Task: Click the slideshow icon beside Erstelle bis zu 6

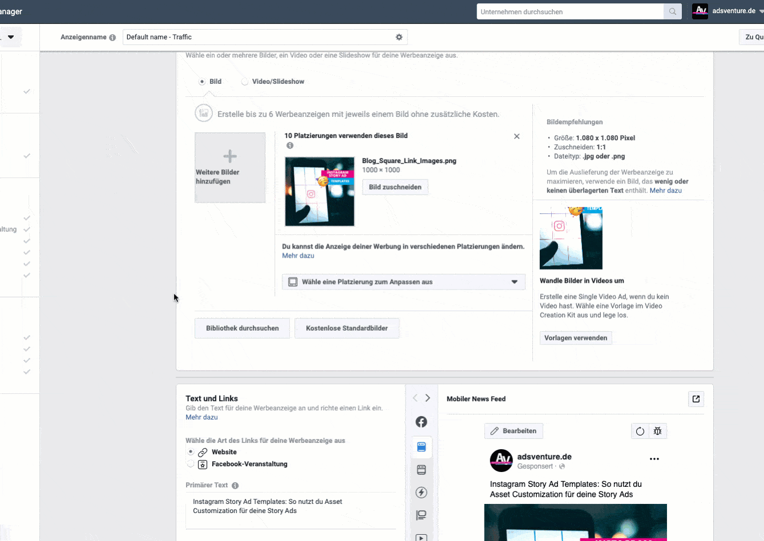Action: tap(204, 113)
